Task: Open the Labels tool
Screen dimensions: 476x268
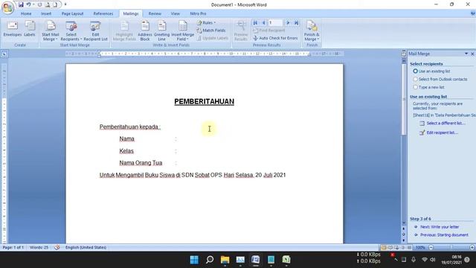Action: pyautogui.click(x=30, y=29)
